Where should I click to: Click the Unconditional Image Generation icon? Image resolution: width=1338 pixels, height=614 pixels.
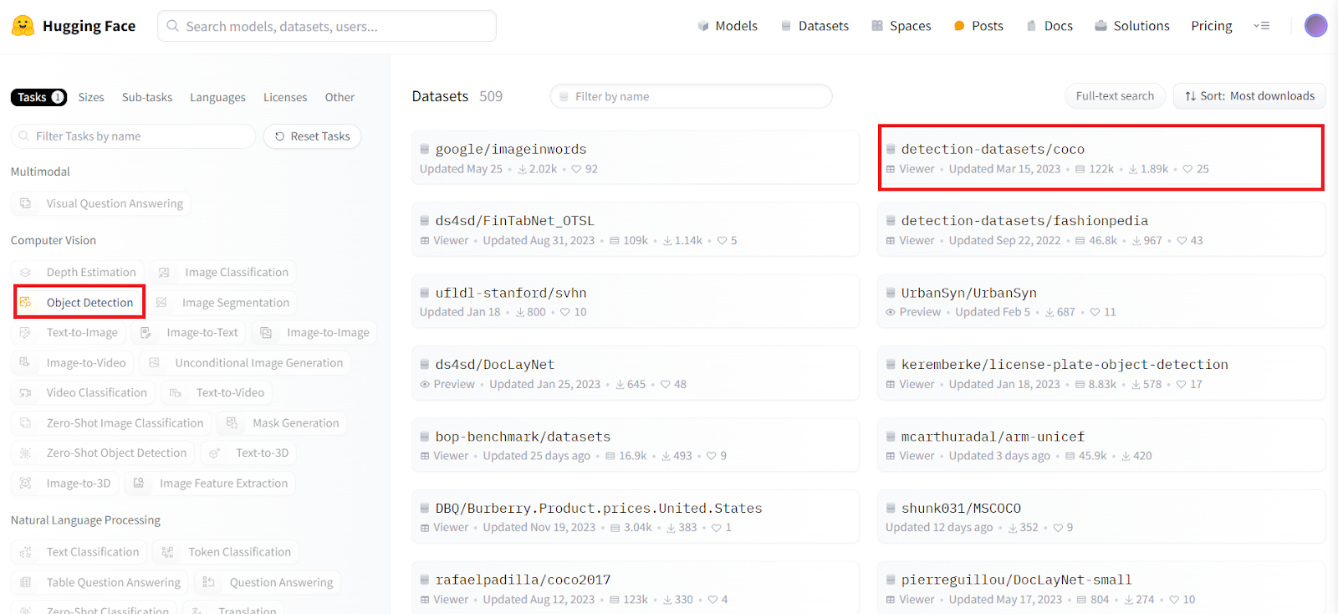(x=154, y=362)
